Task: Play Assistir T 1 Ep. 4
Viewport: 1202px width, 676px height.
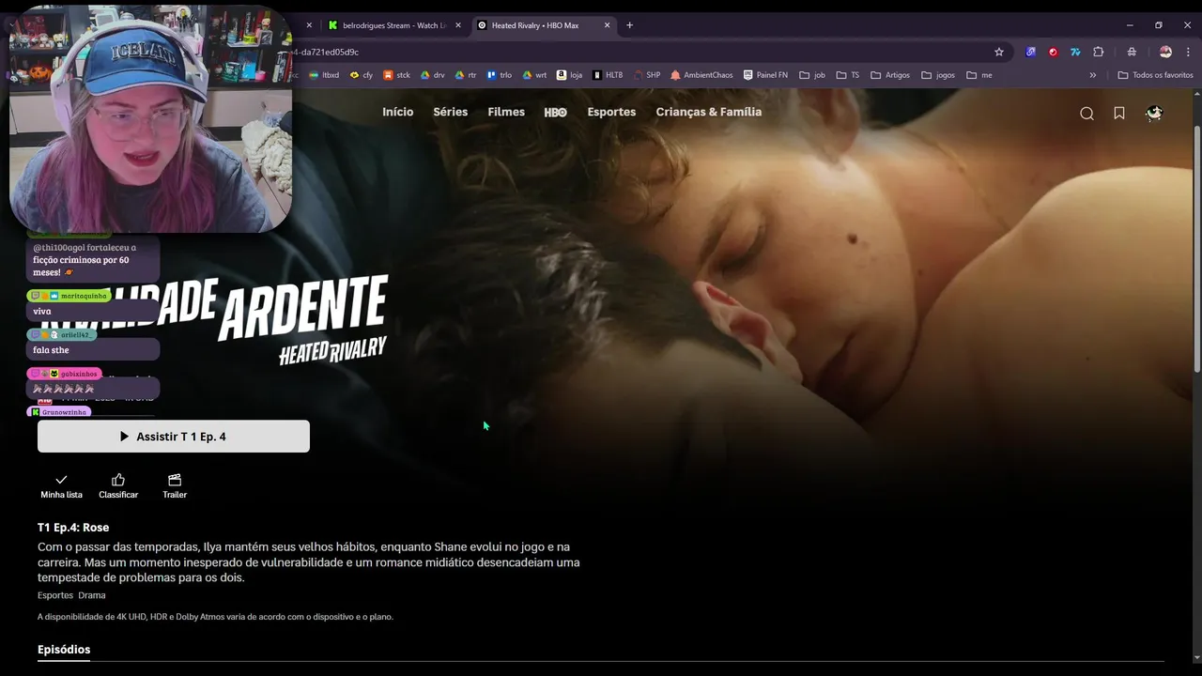Action: click(x=174, y=437)
